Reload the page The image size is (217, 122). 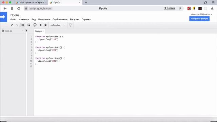[x=19, y=8]
